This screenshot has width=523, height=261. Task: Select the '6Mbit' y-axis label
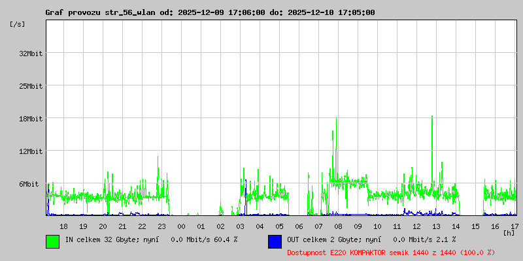(29, 184)
